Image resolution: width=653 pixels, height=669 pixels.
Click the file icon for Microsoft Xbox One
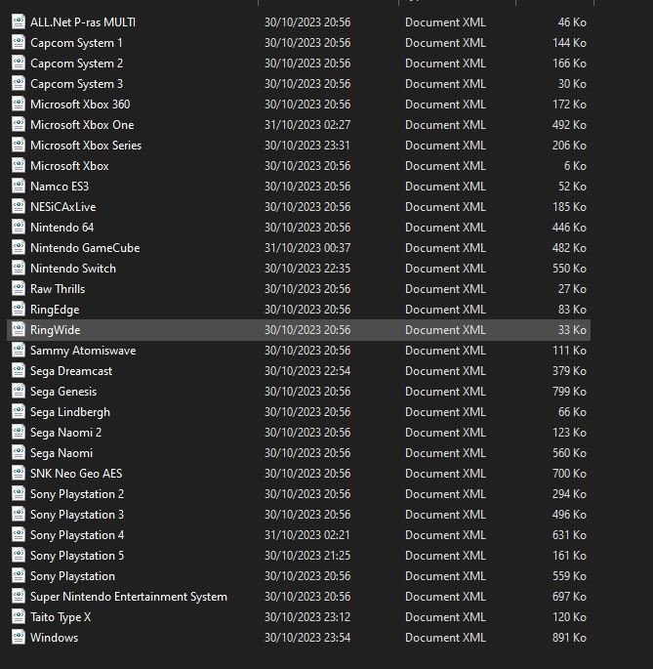(x=19, y=124)
